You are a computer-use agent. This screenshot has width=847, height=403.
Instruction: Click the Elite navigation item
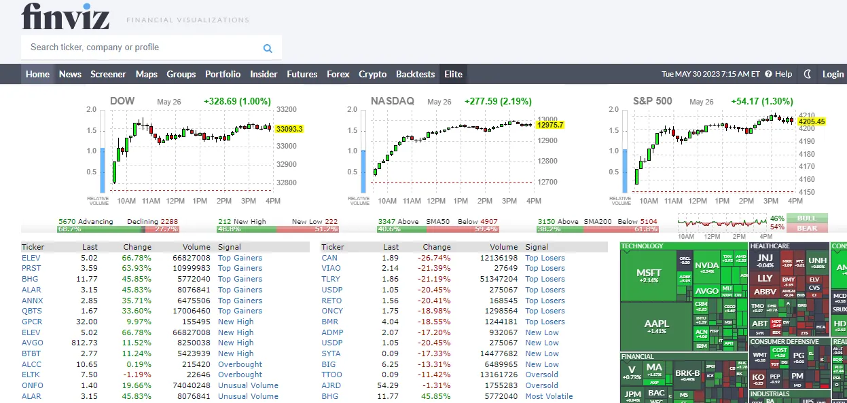click(453, 74)
